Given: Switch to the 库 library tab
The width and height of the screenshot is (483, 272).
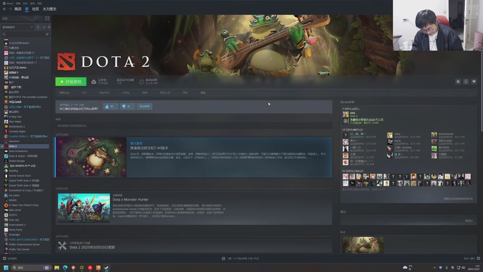Looking at the screenshot, I should 27,9.
